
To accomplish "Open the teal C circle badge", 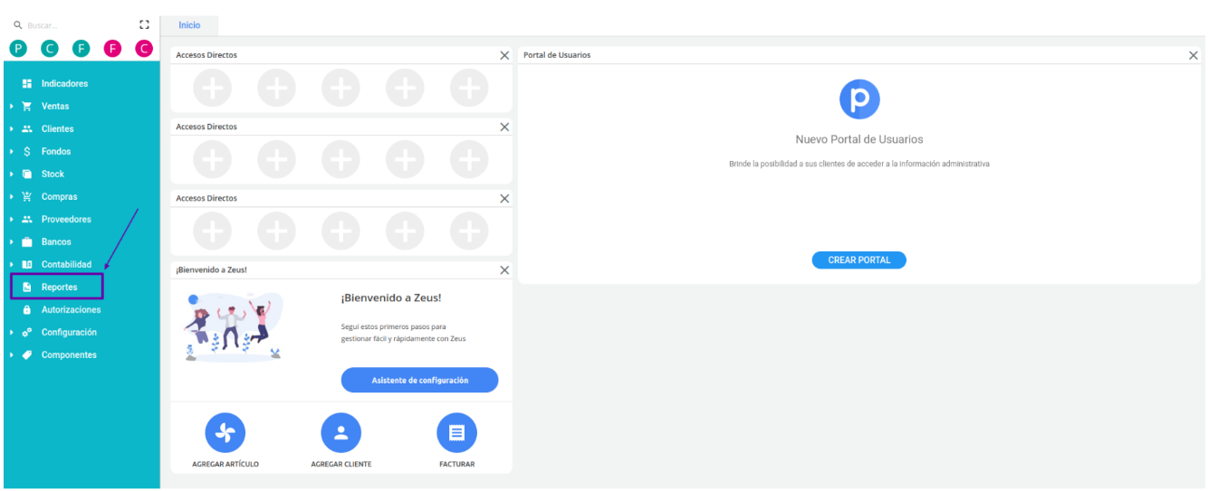I will pos(50,49).
